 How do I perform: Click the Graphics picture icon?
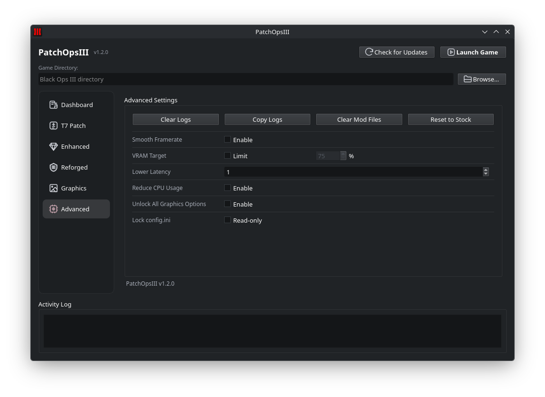[53, 188]
